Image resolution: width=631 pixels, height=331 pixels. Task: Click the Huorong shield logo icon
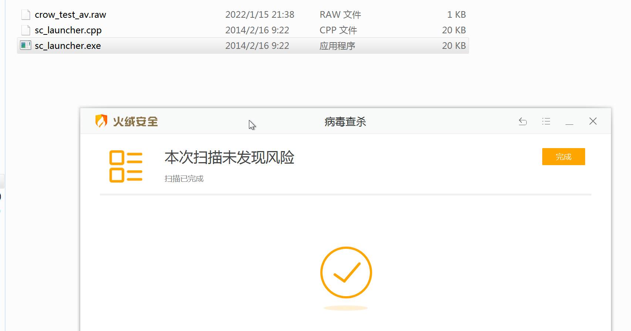click(x=101, y=121)
